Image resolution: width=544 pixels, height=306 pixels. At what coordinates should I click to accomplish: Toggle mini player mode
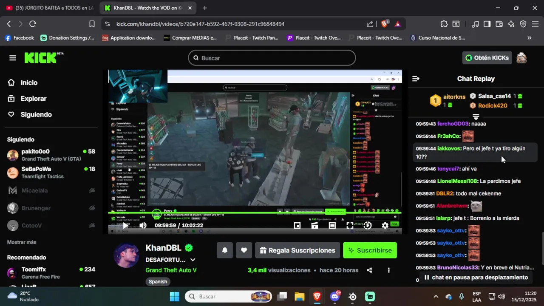(297, 226)
